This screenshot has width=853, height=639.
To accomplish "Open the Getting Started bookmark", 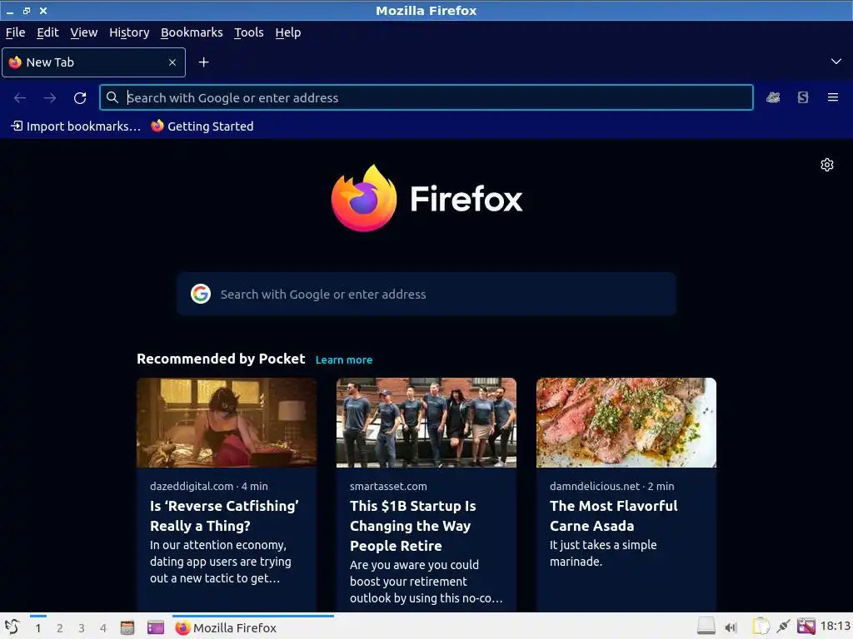I will [202, 126].
